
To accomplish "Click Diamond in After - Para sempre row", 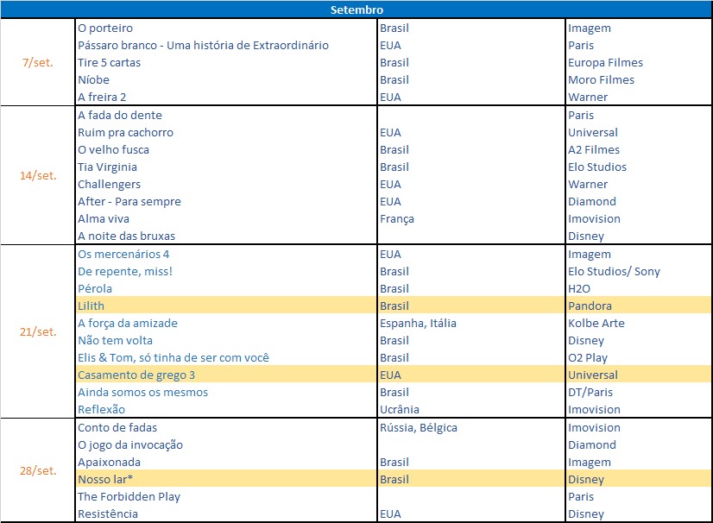I will tap(591, 201).
